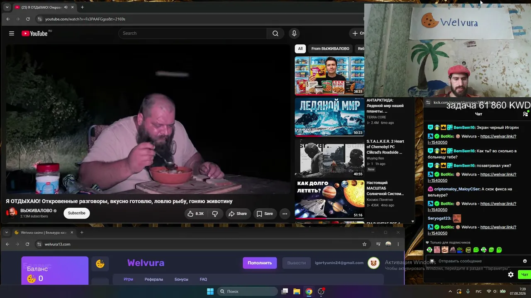
Task: Click the green Чат send button
Action: point(524,274)
